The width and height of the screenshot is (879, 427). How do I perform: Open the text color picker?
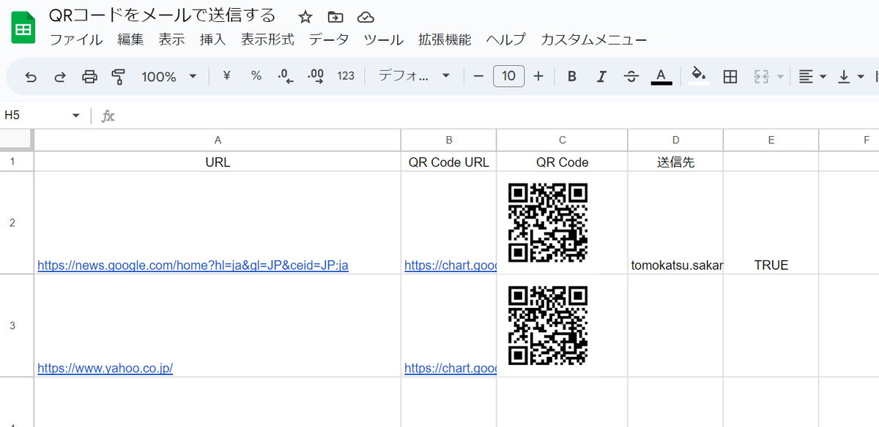click(661, 76)
